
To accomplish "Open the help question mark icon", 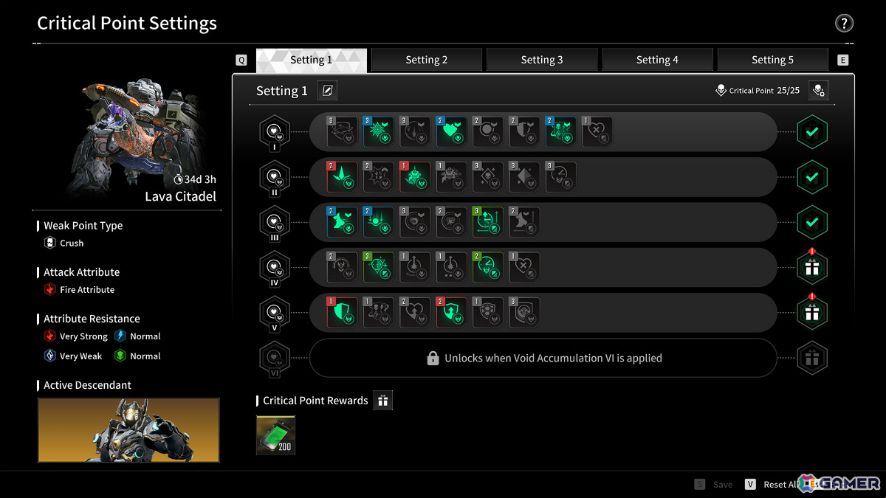I will click(x=844, y=24).
